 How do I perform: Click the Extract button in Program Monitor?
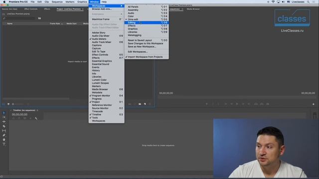262,104
